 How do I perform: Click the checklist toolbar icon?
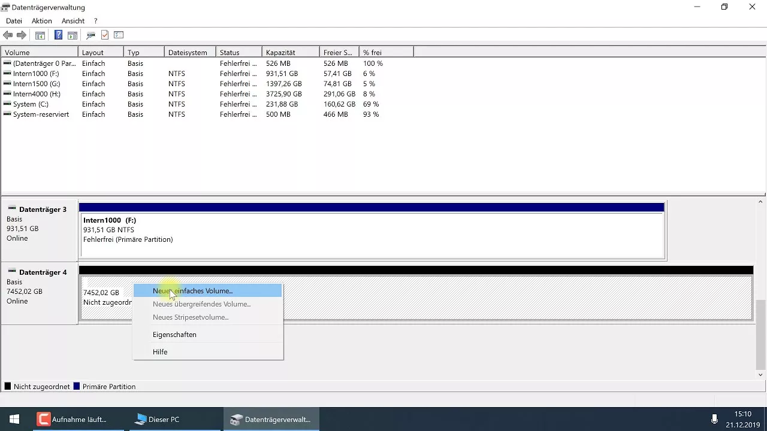point(118,35)
